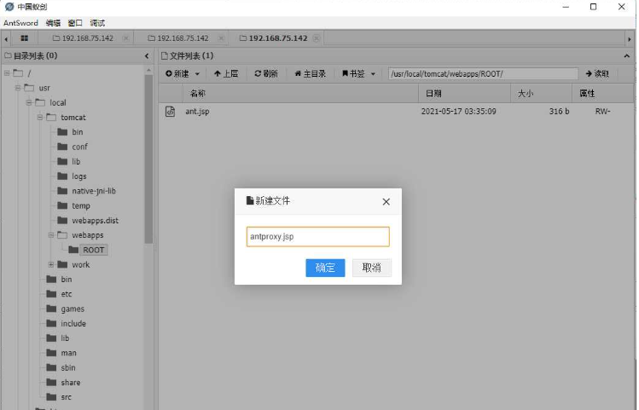Screen dimensions: 639x410
Task: Close the 新建文件 dialog with X
Action: 386,201
